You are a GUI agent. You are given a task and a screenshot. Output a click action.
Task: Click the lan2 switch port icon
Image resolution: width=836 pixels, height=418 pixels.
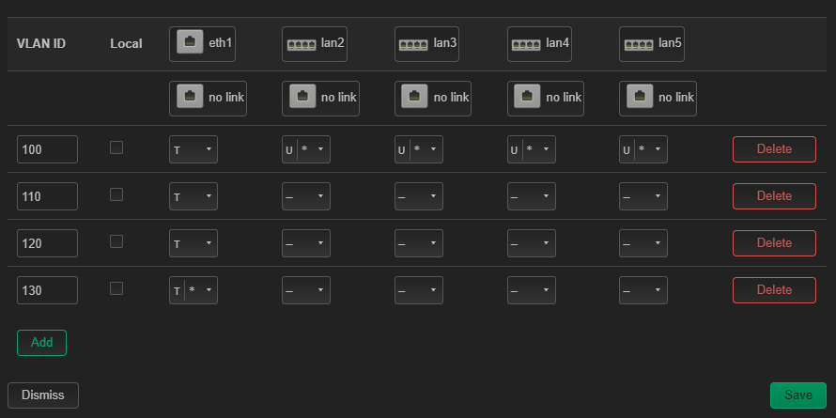pyautogui.click(x=302, y=45)
